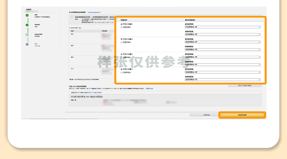Click the second completed green checkmark step
Screen dimensions: 287x159
click(27, 25)
